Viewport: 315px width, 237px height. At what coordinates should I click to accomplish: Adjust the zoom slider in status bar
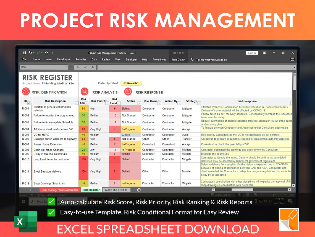pos(273,195)
